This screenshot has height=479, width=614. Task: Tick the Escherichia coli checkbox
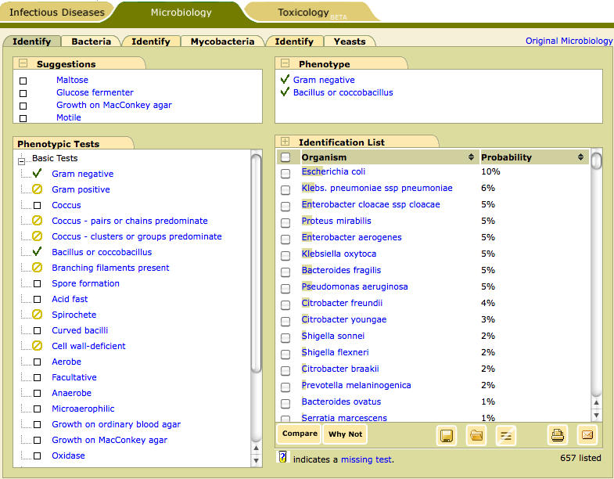[285, 172]
